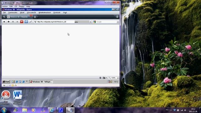Click Virtual PC status bar arrow icon
The width and height of the screenshot is (201, 113).
(4, 85)
